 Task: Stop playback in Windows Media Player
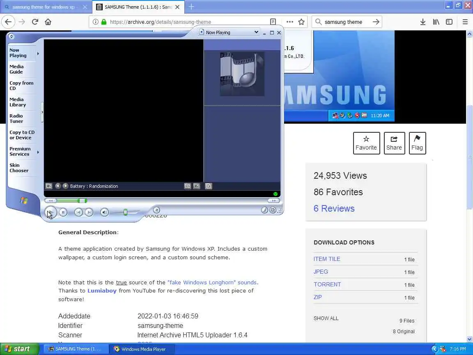[x=63, y=212]
